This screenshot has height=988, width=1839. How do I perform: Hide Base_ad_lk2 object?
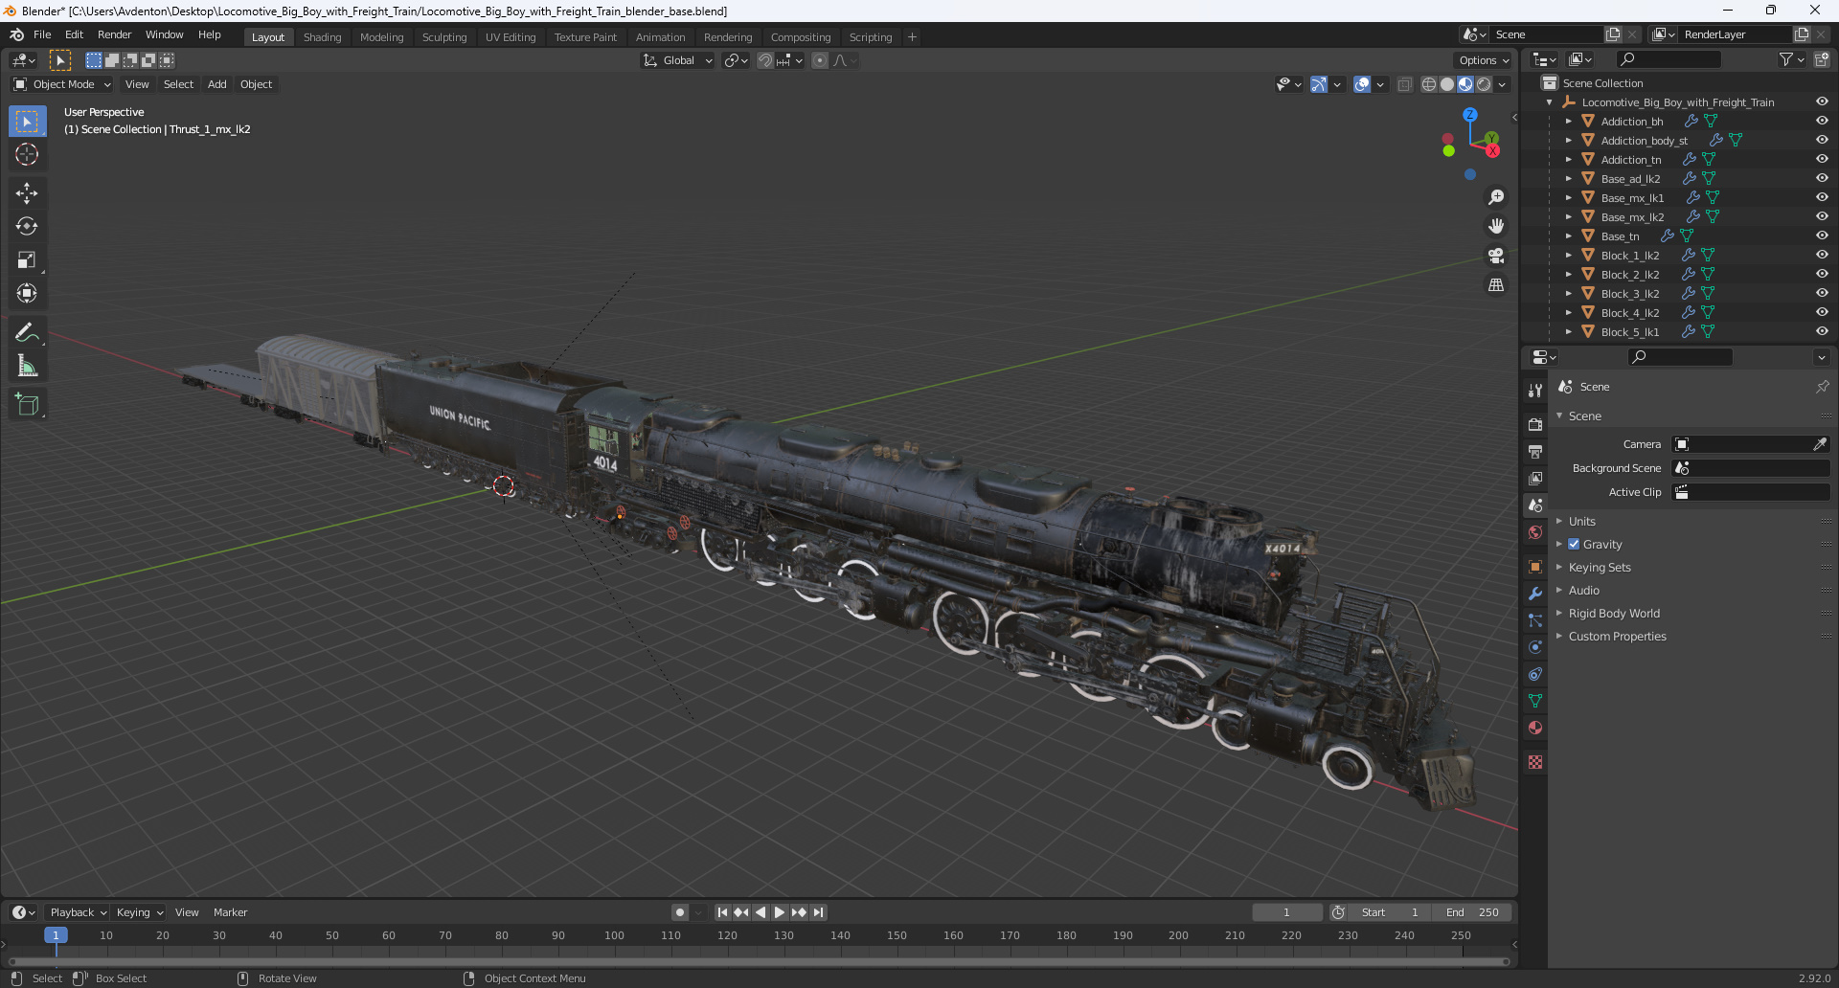tap(1822, 179)
